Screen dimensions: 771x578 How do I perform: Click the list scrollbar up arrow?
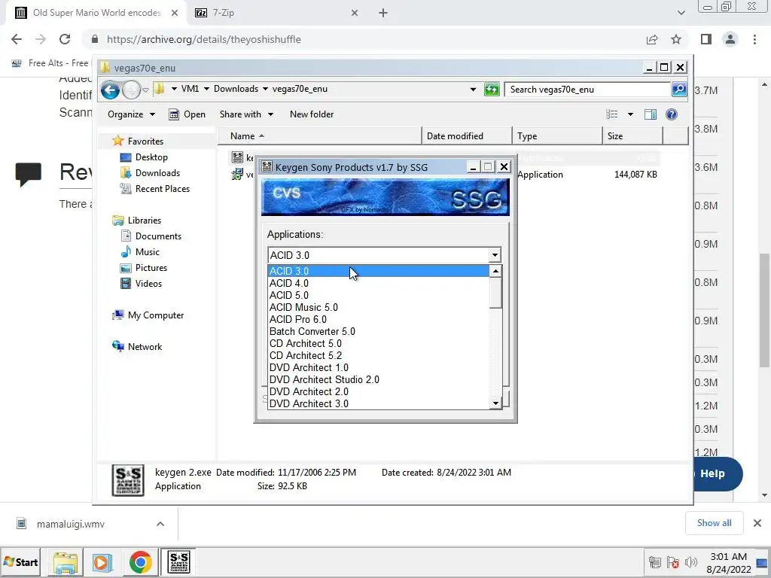pos(495,271)
